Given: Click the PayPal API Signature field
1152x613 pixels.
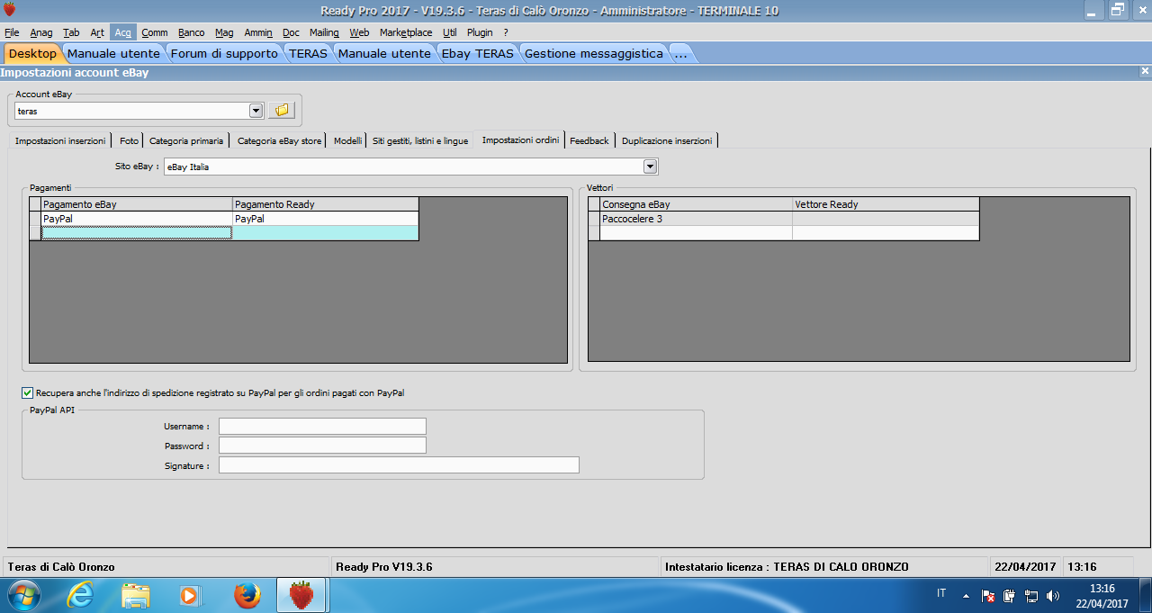Looking at the screenshot, I should [x=399, y=465].
